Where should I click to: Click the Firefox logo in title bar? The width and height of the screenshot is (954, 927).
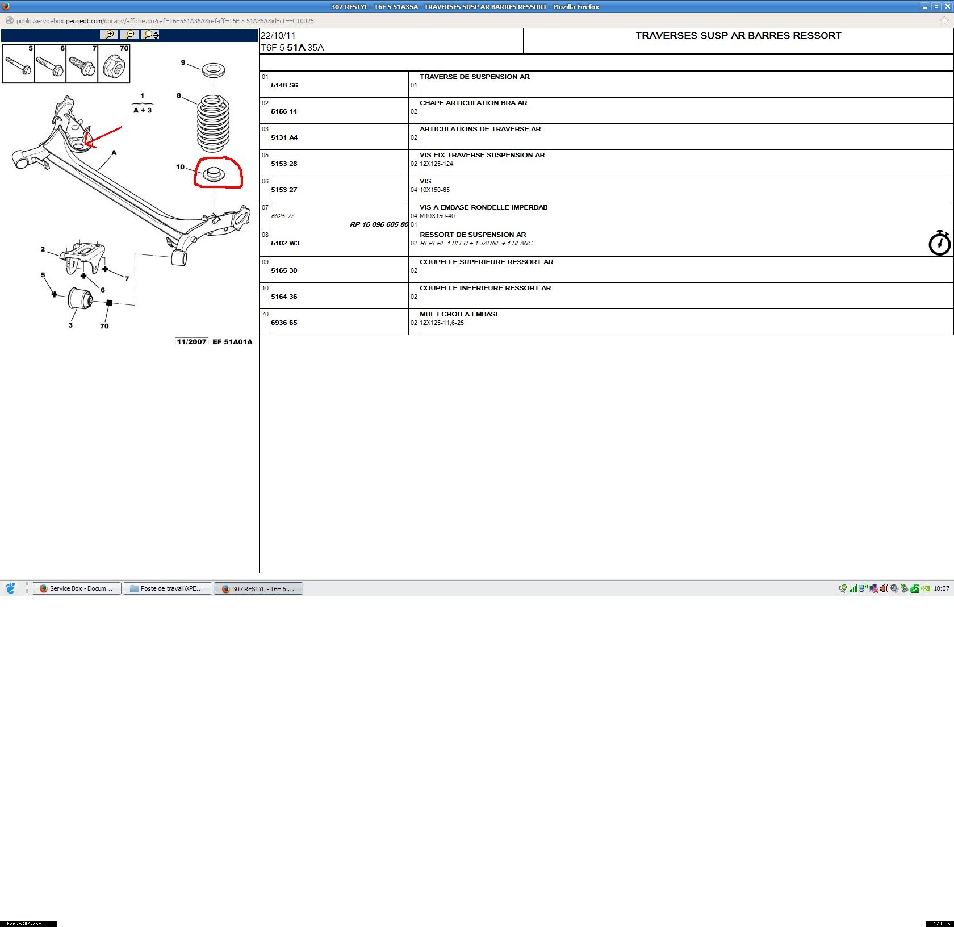pos(6,6)
